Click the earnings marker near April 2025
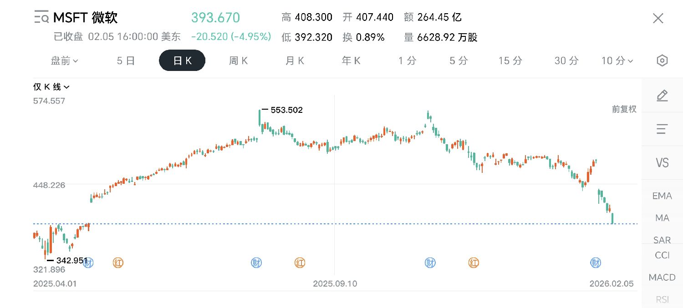The height and width of the screenshot is (308, 683). point(88,263)
